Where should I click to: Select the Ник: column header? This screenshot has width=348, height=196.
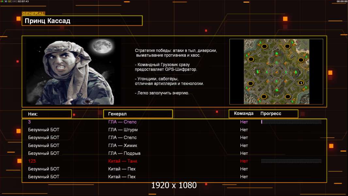point(46,114)
